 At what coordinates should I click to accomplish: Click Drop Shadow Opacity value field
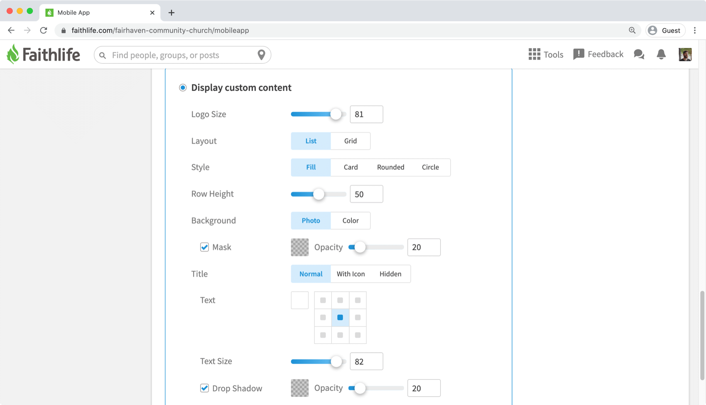pyautogui.click(x=424, y=388)
